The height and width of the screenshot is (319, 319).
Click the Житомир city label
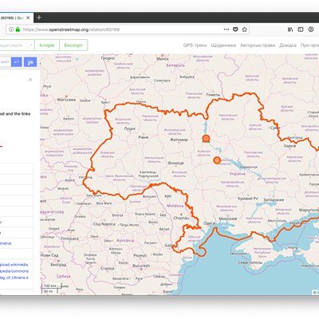(179, 140)
